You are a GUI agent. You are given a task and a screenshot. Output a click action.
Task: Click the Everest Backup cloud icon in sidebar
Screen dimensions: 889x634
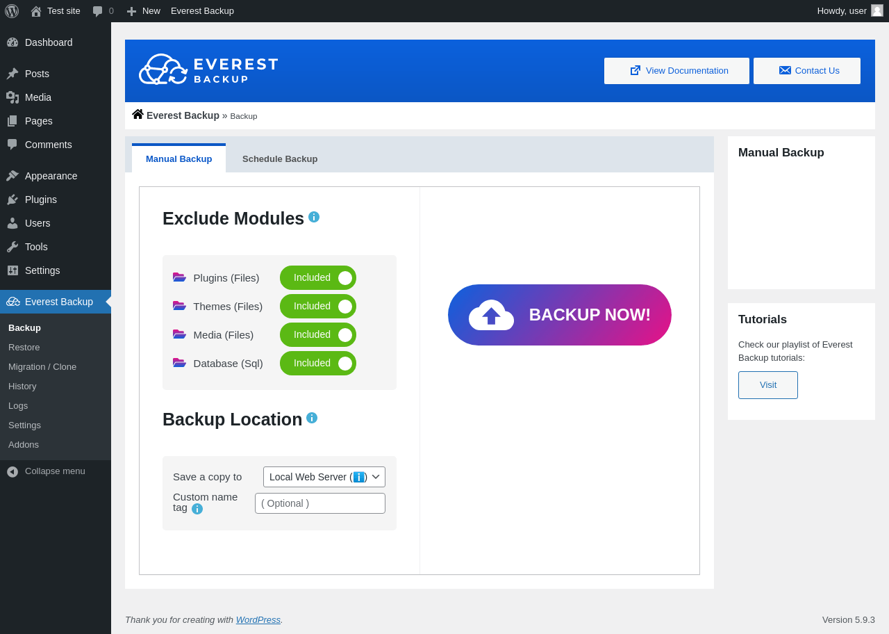13,302
